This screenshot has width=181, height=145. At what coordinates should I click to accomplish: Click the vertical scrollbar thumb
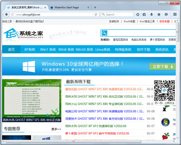(178, 32)
